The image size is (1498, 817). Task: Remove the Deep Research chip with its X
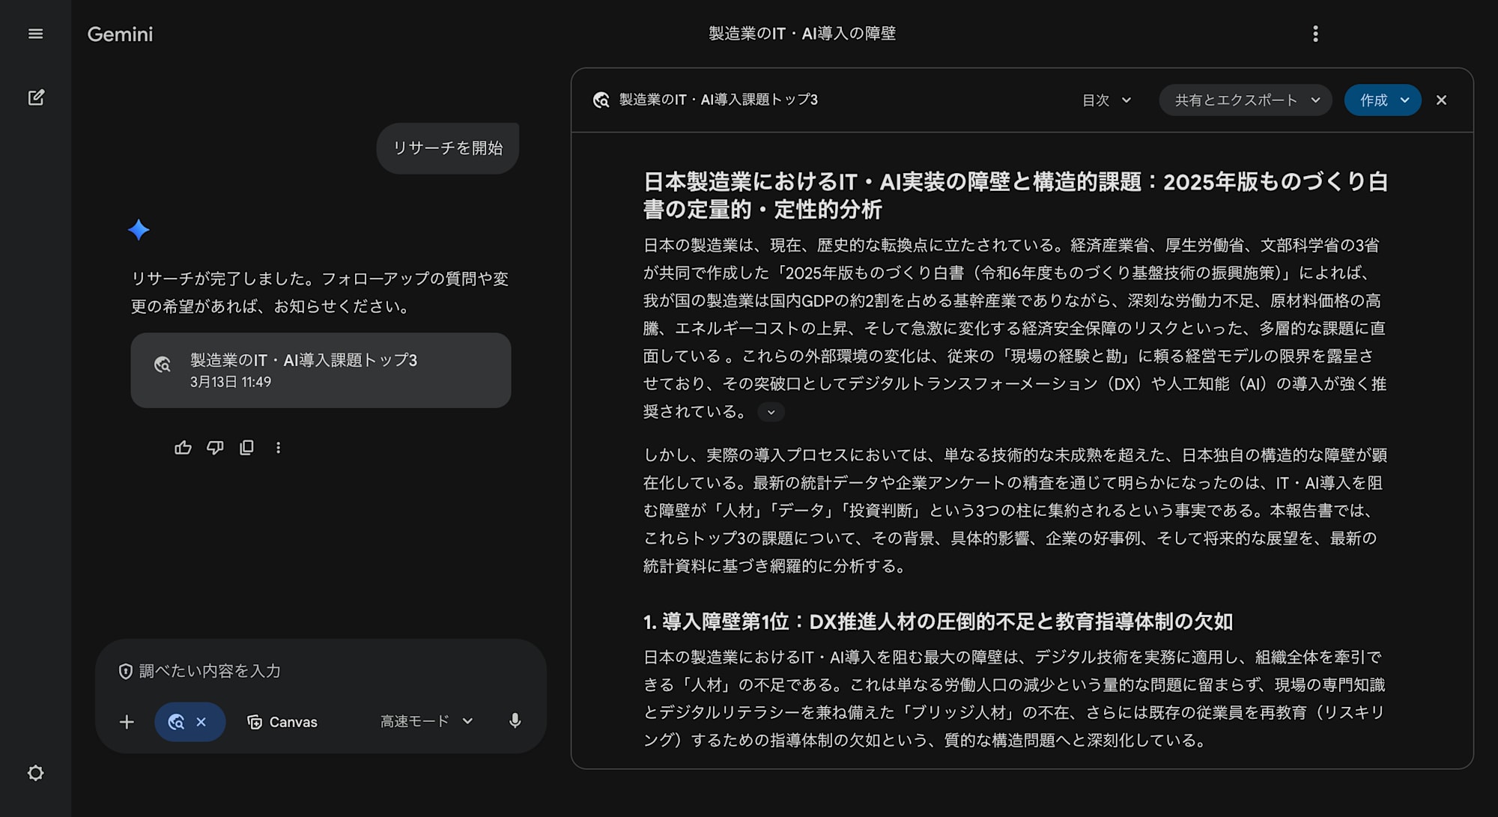click(200, 722)
